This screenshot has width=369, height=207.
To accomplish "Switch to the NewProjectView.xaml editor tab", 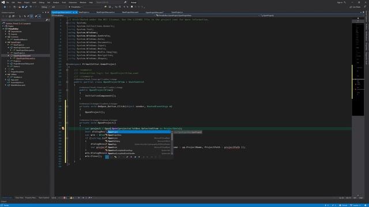I will coord(130,12).
